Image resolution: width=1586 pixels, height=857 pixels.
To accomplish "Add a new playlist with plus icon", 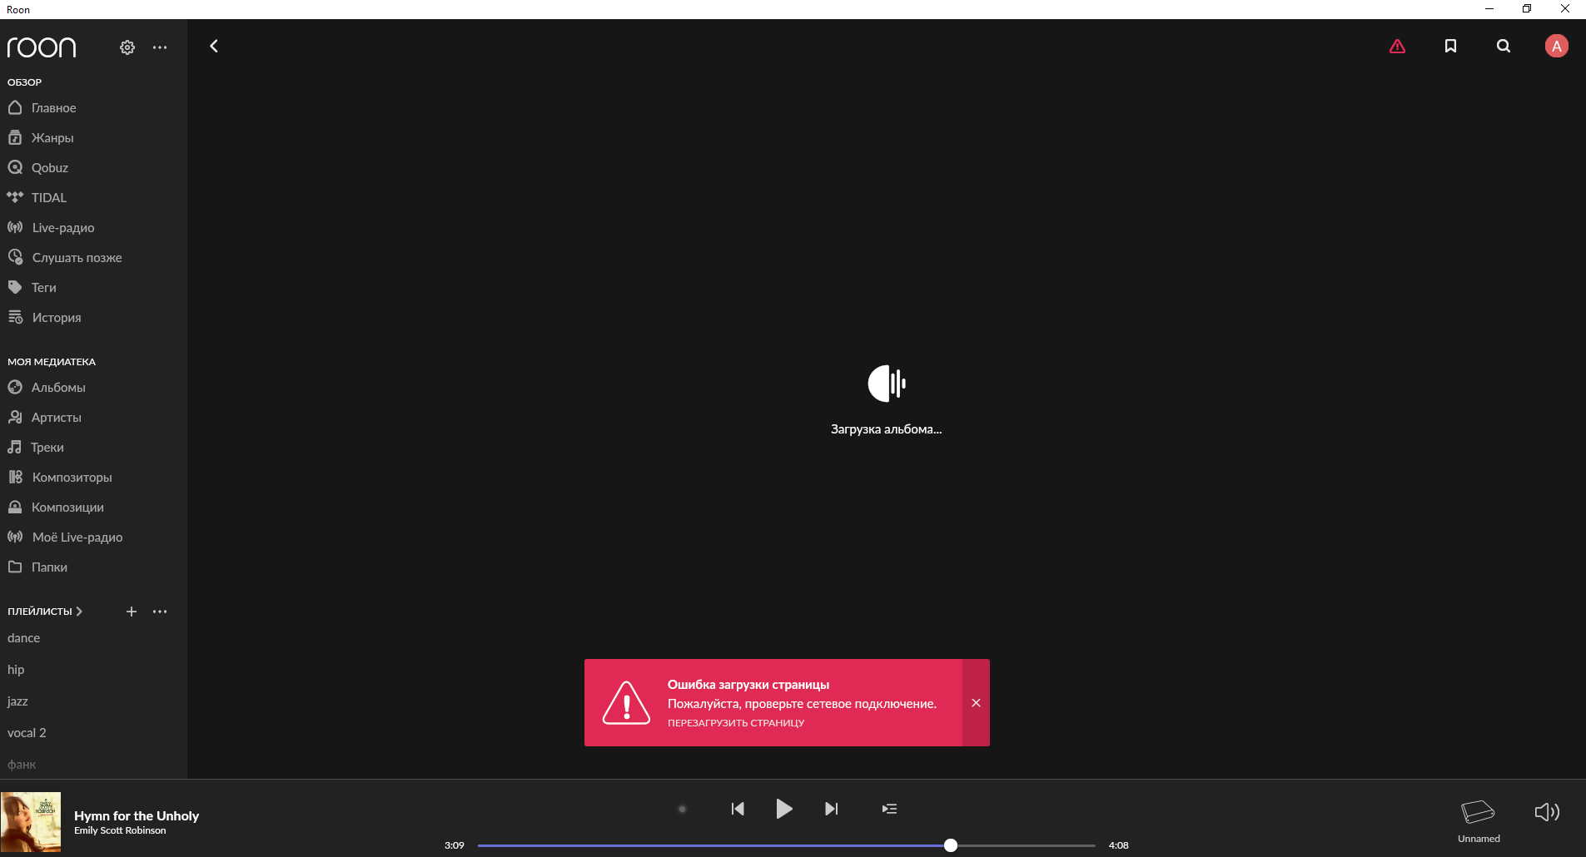I will [x=131, y=612].
